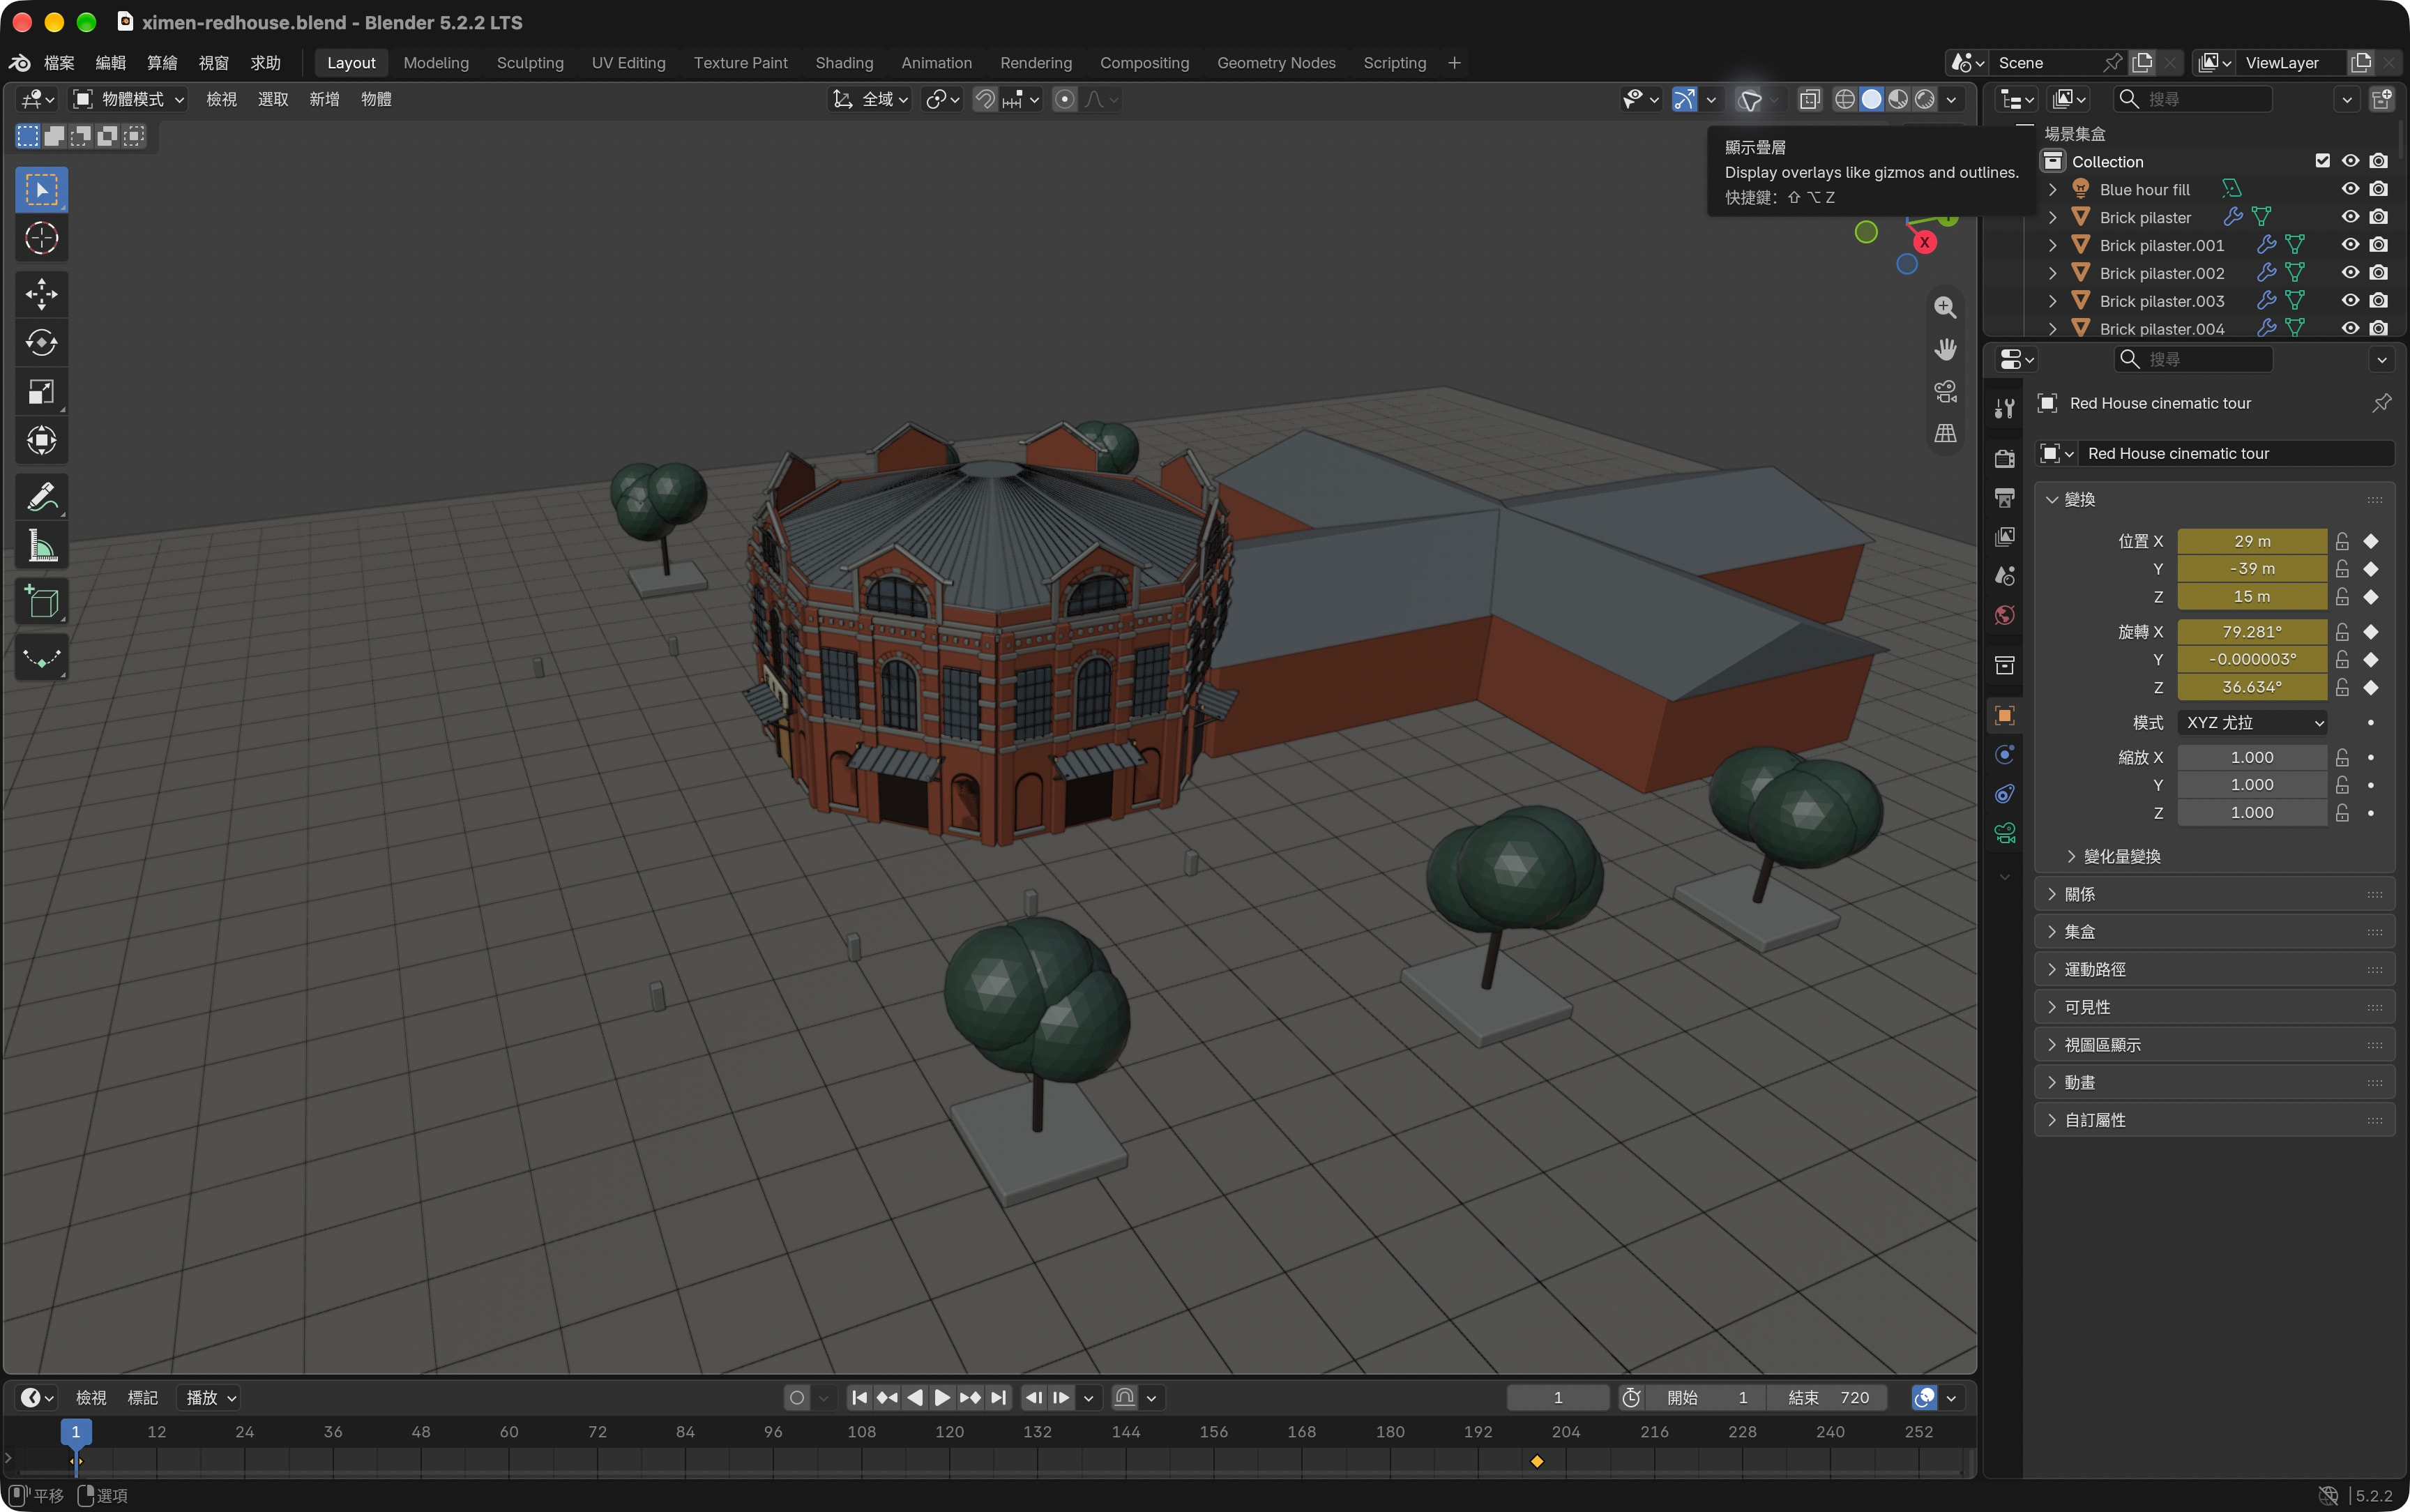Activate the Move tool
The image size is (2410, 1512).
[41, 294]
